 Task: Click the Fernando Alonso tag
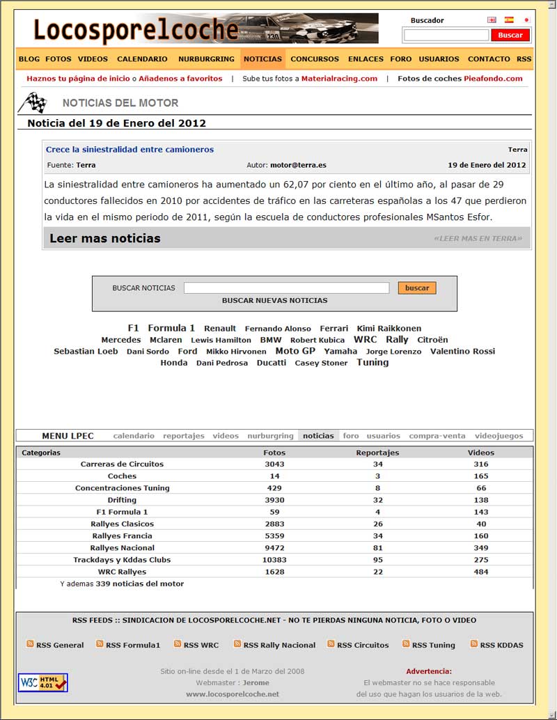(278, 329)
